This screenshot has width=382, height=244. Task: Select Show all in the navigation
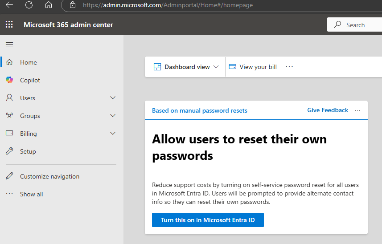click(31, 194)
